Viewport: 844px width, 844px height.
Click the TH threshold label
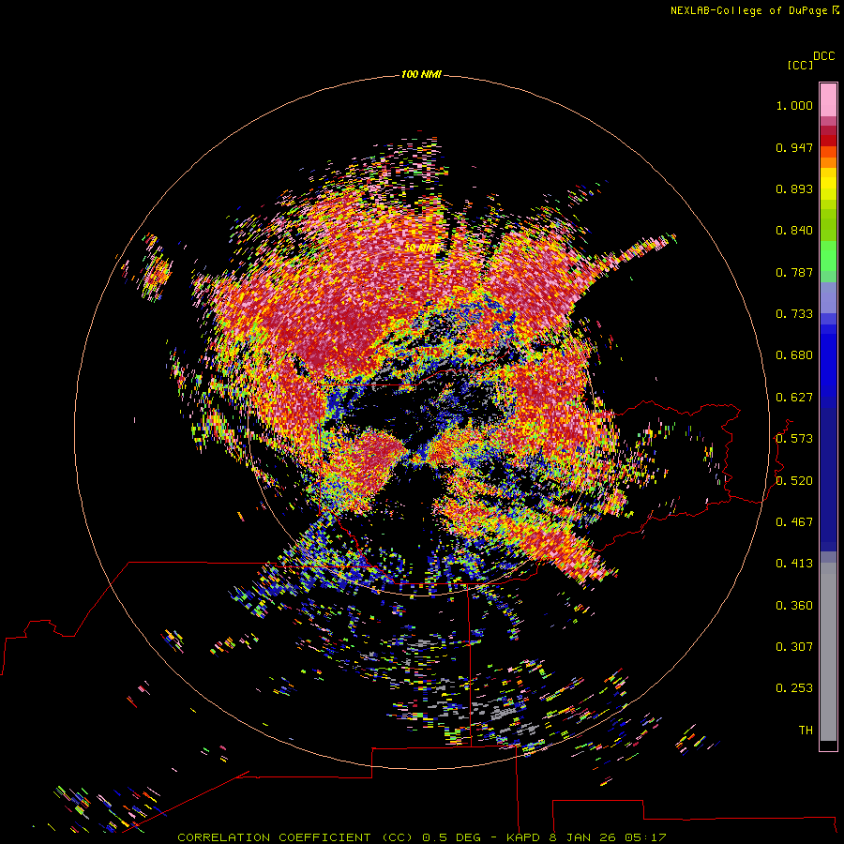click(806, 731)
